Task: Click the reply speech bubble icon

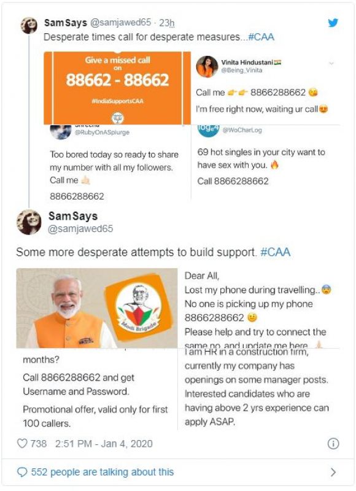Action: [22, 472]
